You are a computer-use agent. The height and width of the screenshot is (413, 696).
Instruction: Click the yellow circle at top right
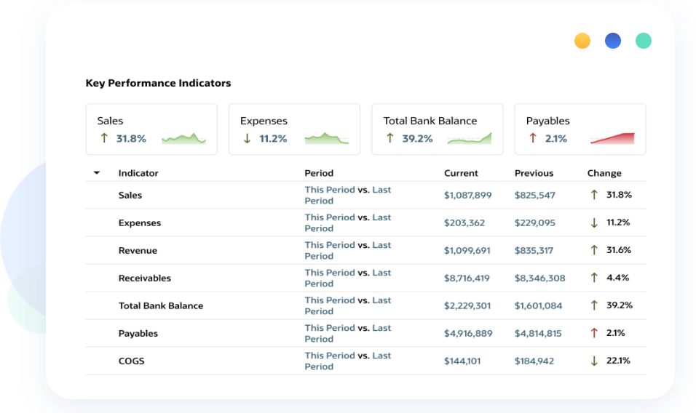582,41
